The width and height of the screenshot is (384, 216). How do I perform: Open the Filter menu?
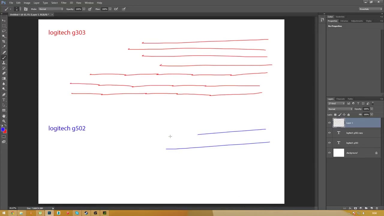[x=64, y=3]
